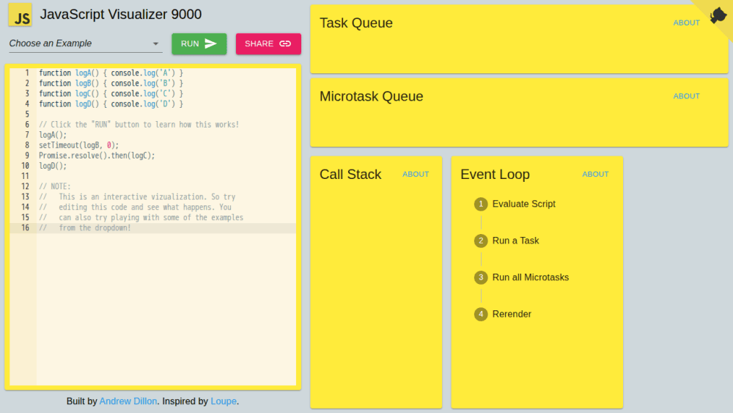Viewport: 733px width, 413px height.
Task: Click the // NOTE: comment line
Action: pyautogui.click(x=55, y=186)
